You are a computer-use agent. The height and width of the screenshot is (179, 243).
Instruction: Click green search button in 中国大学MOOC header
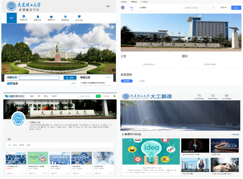[98, 96]
